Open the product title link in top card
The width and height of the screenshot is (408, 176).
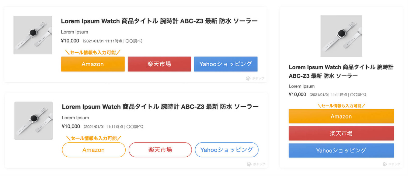coord(159,21)
